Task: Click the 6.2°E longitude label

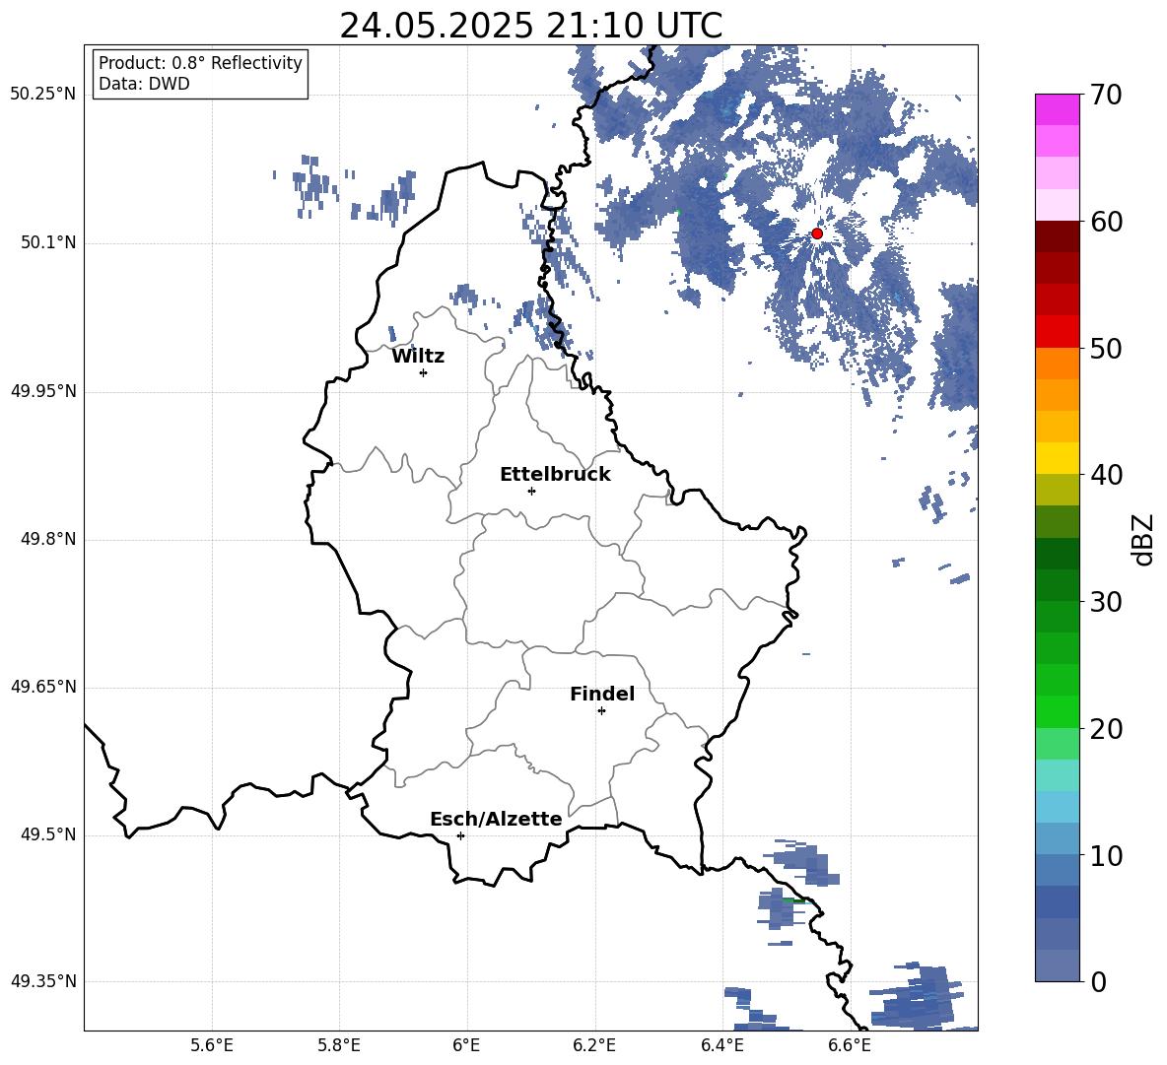Action: tap(594, 1045)
